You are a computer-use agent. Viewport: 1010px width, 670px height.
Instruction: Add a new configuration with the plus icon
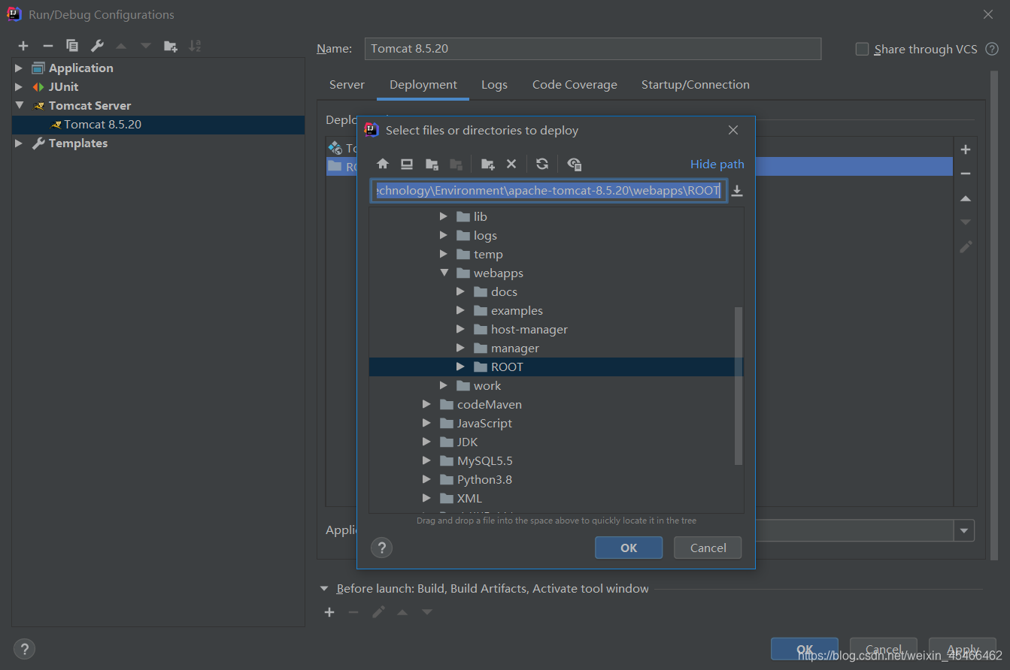(23, 46)
